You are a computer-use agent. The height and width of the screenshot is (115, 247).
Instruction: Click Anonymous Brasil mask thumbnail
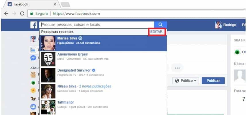(48, 59)
